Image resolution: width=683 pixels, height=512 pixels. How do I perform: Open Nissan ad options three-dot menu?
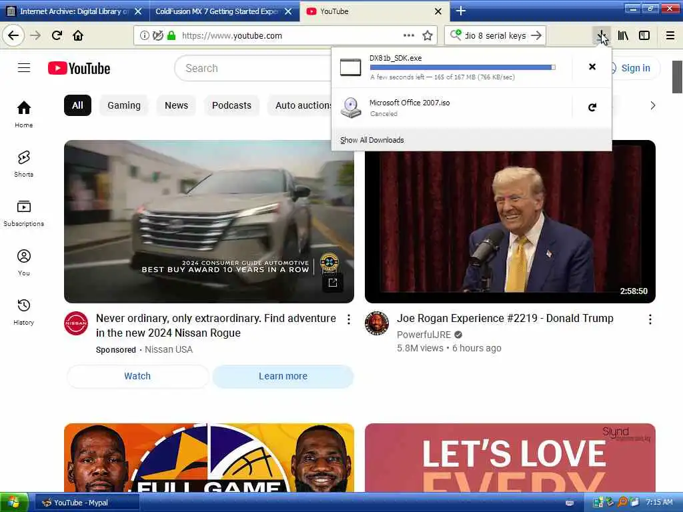click(x=348, y=319)
